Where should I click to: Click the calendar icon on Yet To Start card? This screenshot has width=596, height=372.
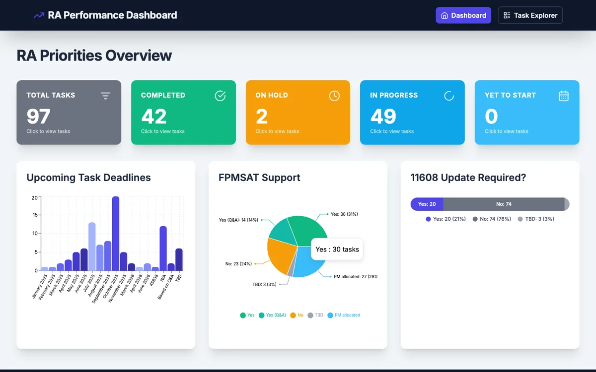[x=563, y=96]
